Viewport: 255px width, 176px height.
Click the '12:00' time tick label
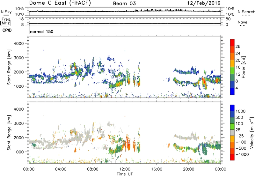coord(125,169)
